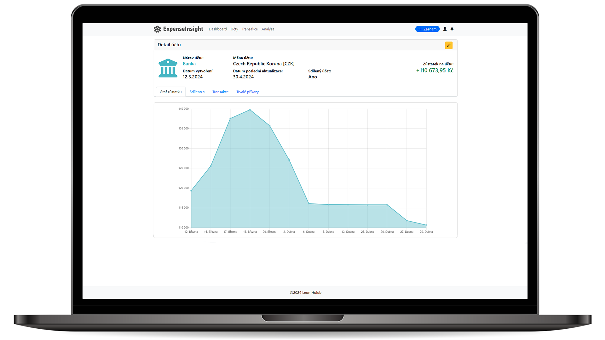
Task: Click the ExpenseInsight logo icon
Action: coord(157,29)
